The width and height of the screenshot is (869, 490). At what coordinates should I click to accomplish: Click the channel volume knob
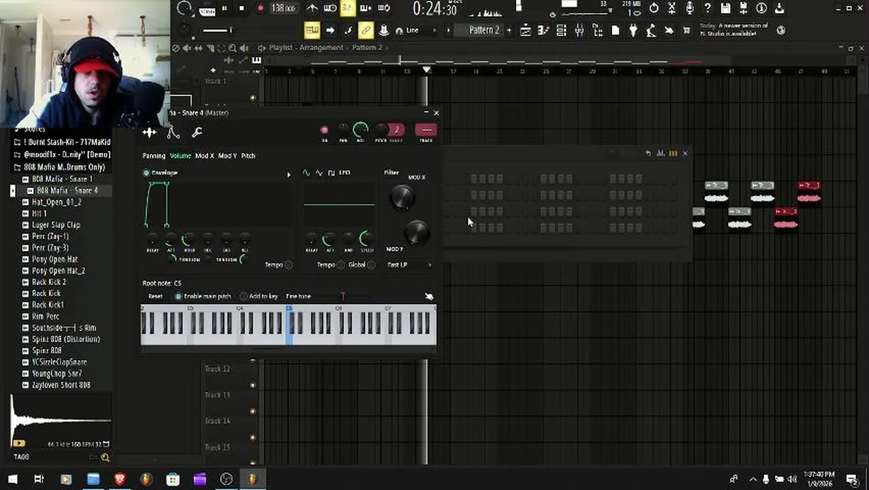[361, 129]
